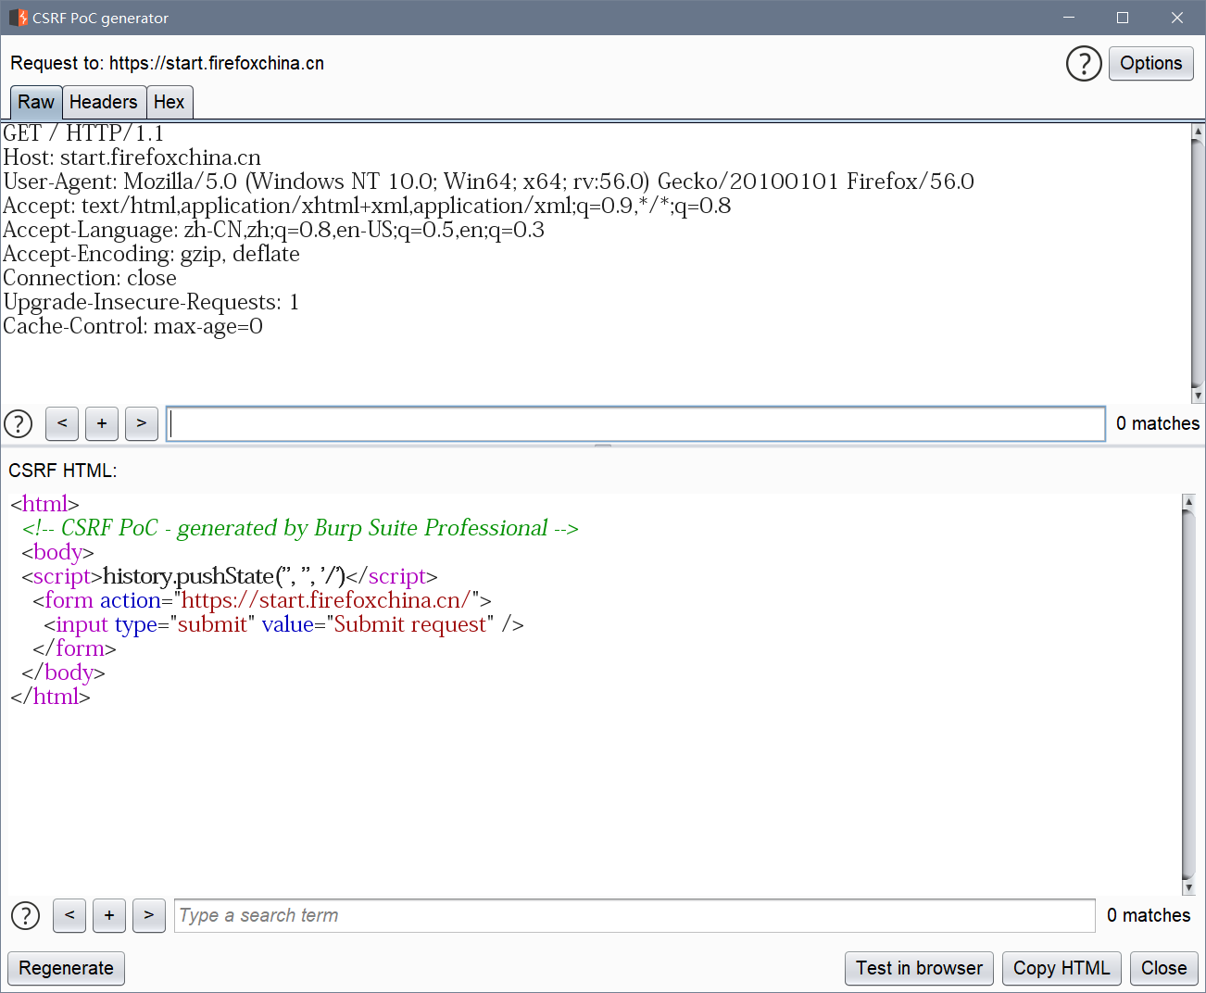
Task: Click the User-Agent header line
Action: coord(489,182)
